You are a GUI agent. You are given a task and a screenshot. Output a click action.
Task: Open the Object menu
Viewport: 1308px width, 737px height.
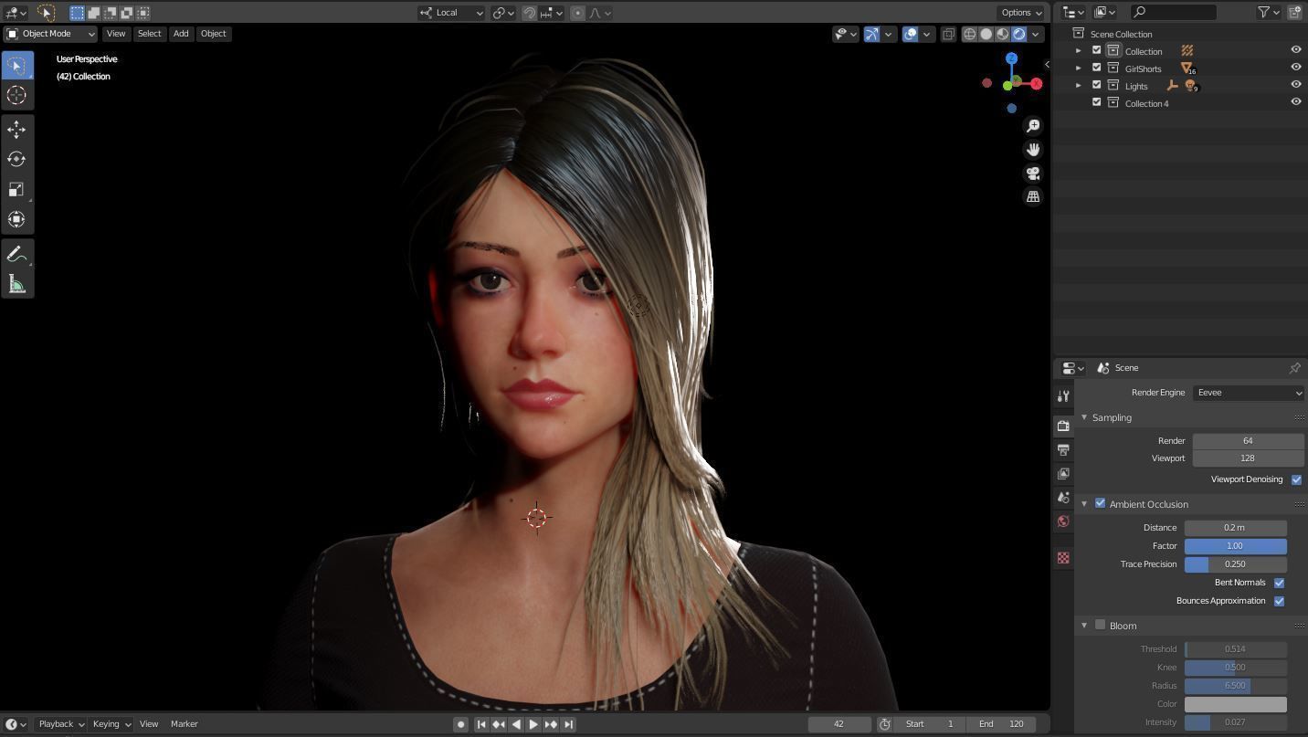click(x=213, y=34)
